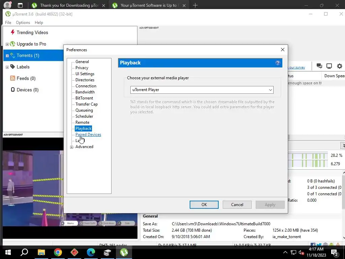Click the remote monitor toolbar icon

tap(329, 66)
